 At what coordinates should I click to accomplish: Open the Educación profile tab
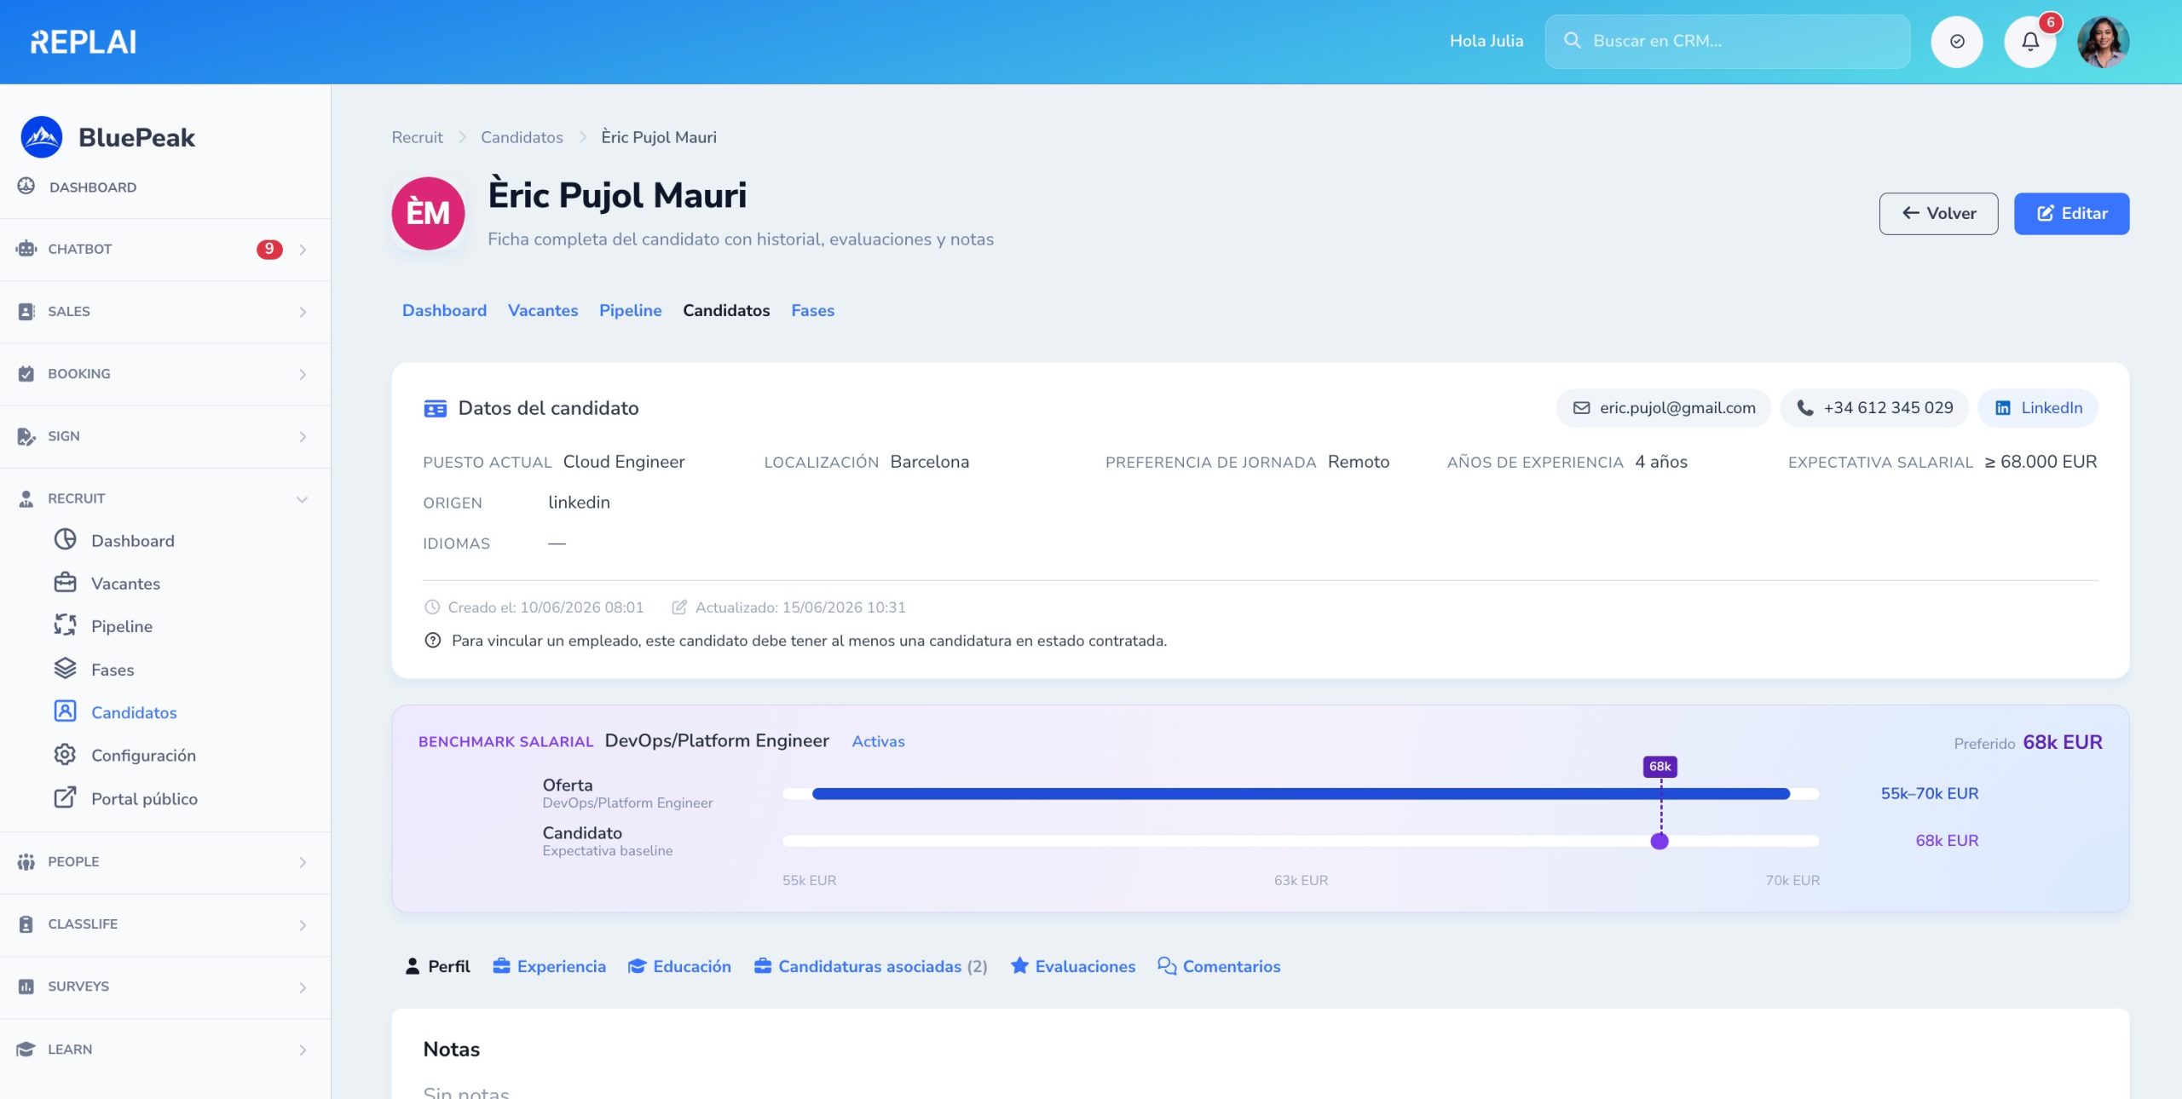(x=680, y=966)
